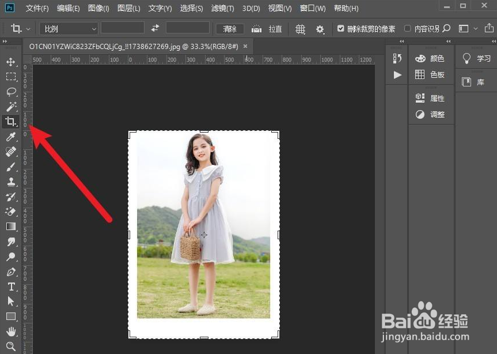This screenshot has width=497, height=354.
Task: Select the Healing Brush tool
Action: coord(11,152)
